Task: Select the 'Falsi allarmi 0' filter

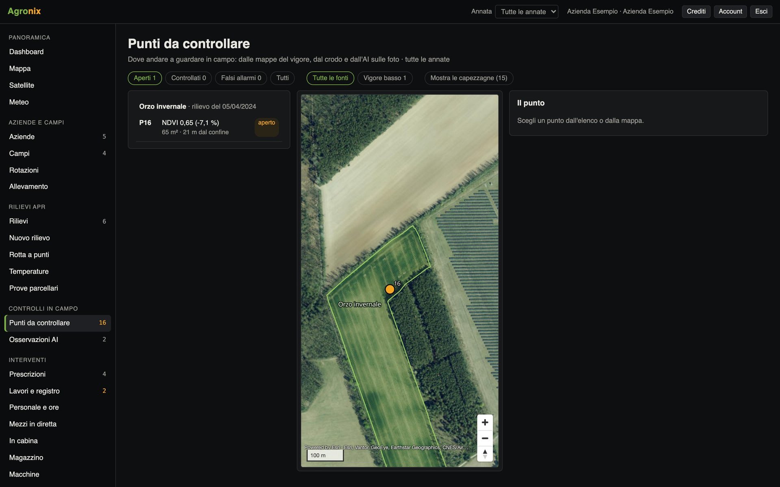Action: point(241,78)
